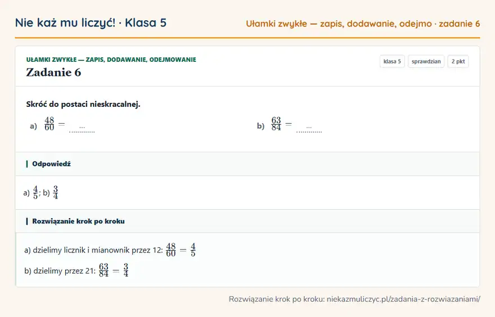Click the step 'dzielimy przez 21'

click(x=64, y=271)
